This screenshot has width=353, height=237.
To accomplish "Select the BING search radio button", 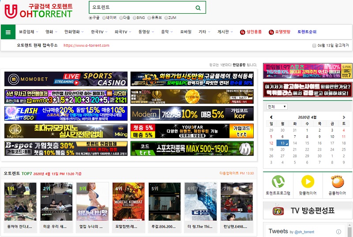I will pos(135,18).
